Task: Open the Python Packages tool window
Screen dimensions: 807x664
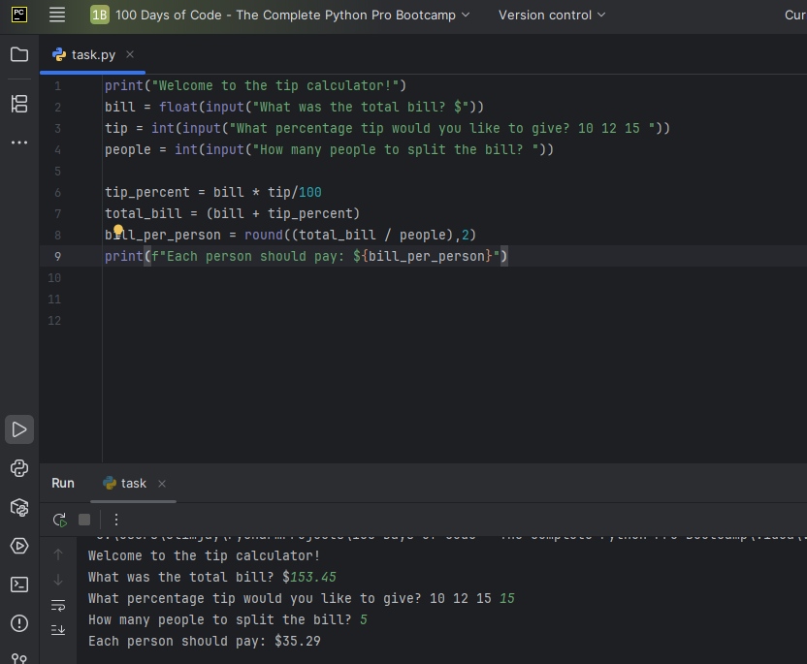Action: (x=19, y=507)
